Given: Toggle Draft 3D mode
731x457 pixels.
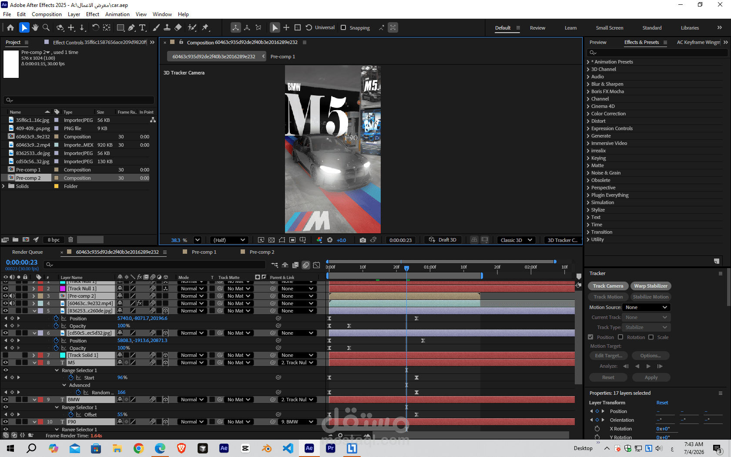Looking at the screenshot, I should pyautogui.click(x=443, y=240).
